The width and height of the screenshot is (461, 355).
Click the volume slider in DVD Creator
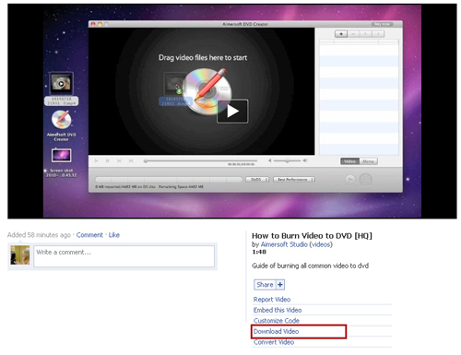tap(287, 160)
